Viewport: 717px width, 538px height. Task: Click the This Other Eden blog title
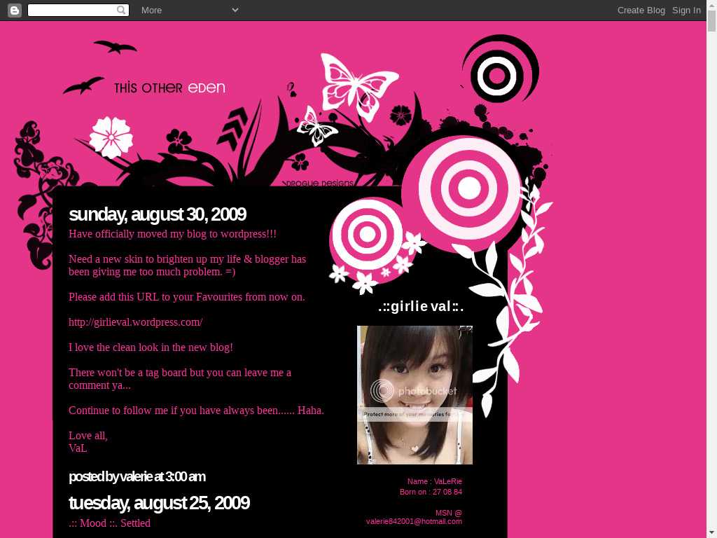169,88
